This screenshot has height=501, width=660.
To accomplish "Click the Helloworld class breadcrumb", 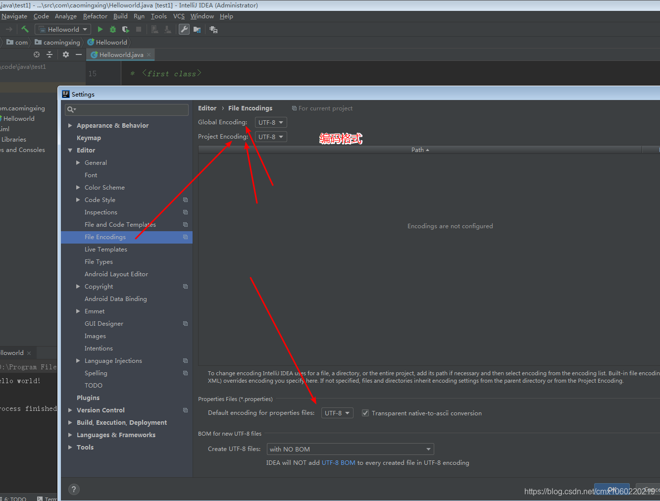I will point(107,43).
